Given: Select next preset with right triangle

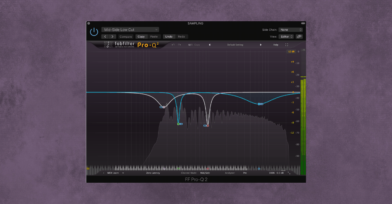Looking at the screenshot, I should click(260, 45).
